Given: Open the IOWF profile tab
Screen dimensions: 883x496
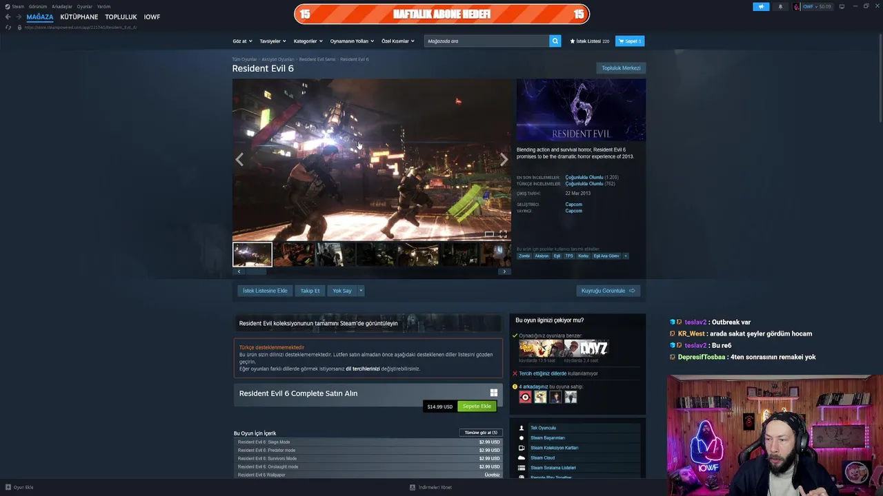Looking at the screenshot, I should click(x=152, y=17).
